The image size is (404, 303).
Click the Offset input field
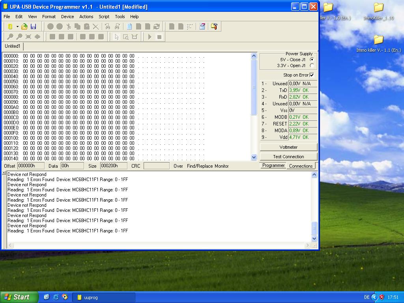click(x=31, y=166)
